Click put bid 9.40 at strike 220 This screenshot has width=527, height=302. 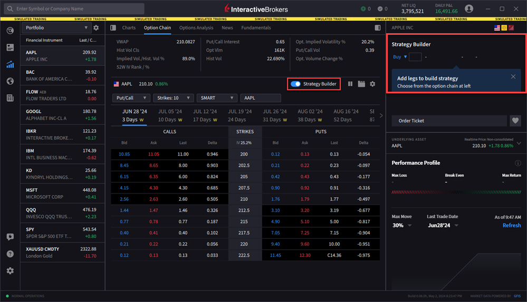tap(275, 244)
